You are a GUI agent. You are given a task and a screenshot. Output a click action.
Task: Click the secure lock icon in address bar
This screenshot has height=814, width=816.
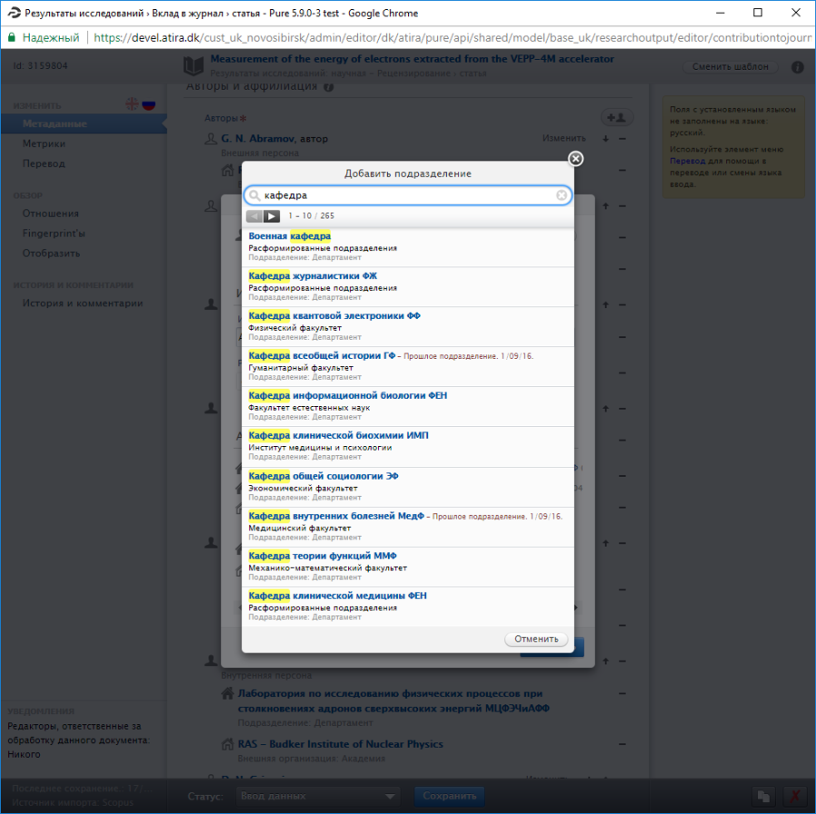point(12,37)
